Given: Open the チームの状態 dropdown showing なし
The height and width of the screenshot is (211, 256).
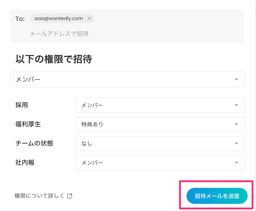Looking at the screenshot, I should coord(156,144).
